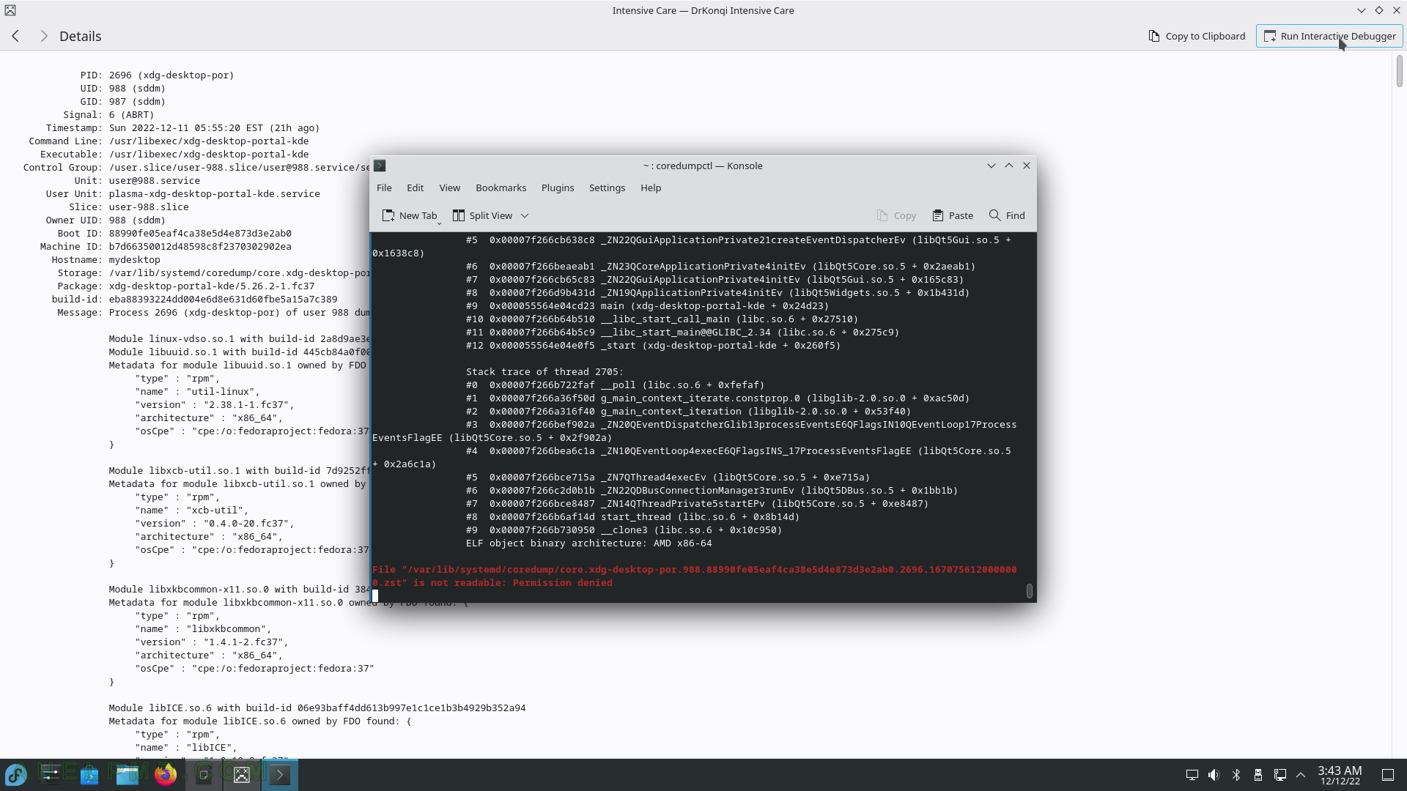
Task: Go forward with the right arrow in DrKonqi
Action: (x=43, y=36)
